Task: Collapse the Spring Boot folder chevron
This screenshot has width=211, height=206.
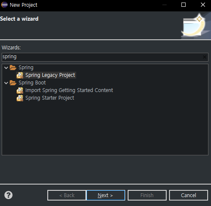Action: click(6, 83)
